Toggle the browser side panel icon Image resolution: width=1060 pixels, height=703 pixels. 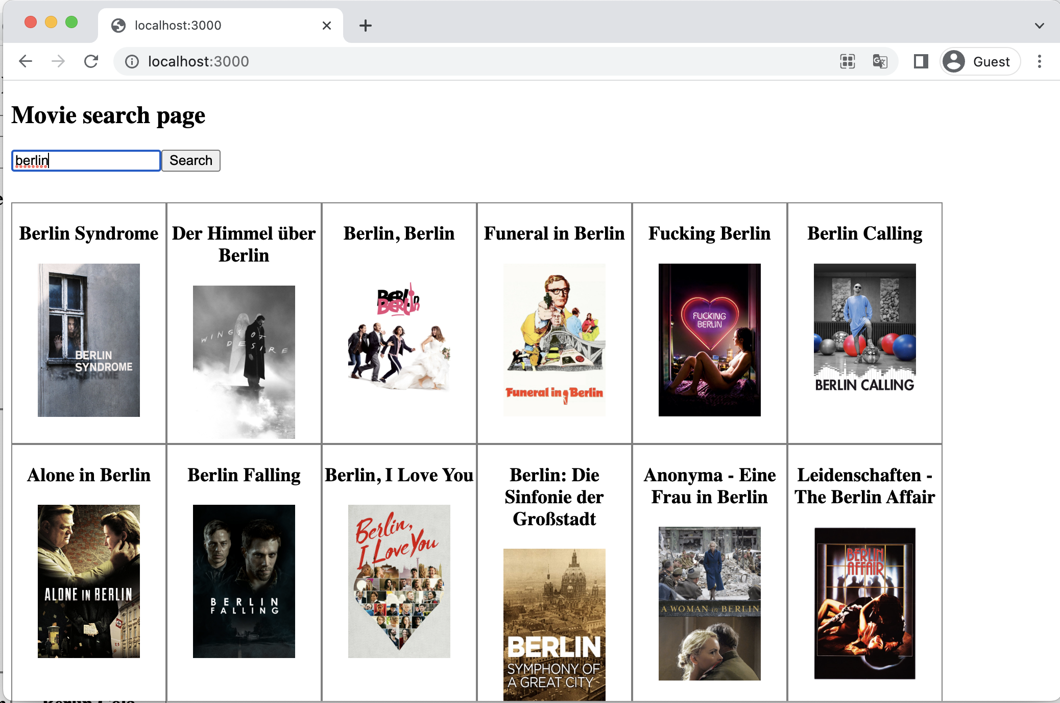click(x=921, y=62)
